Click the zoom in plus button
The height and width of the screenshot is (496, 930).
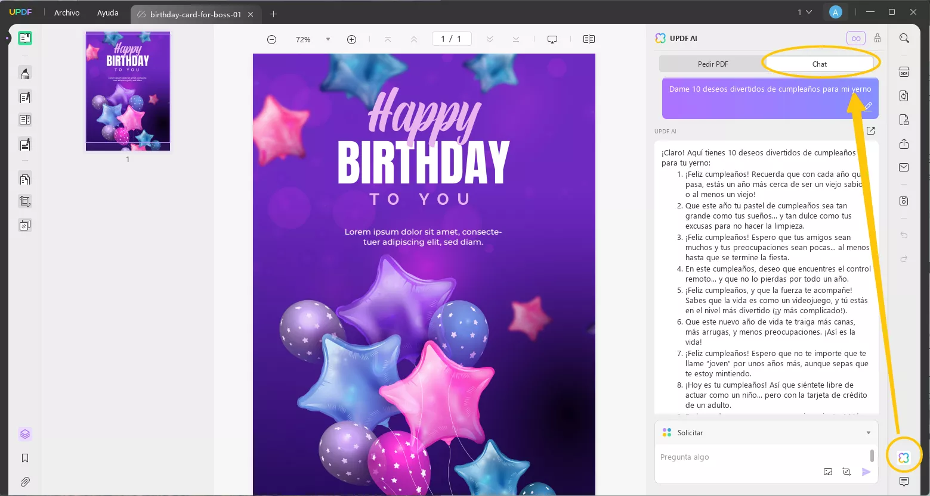point(351,39)
